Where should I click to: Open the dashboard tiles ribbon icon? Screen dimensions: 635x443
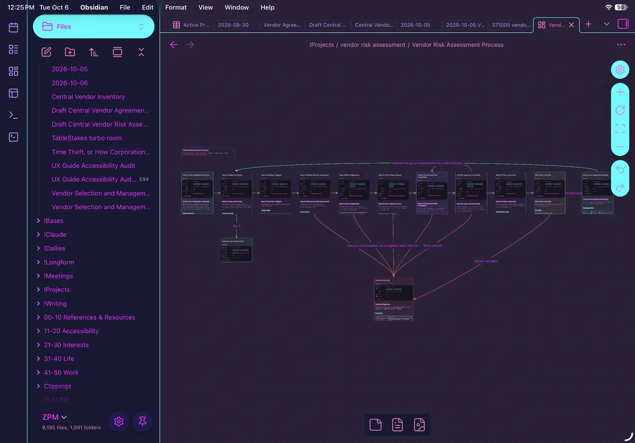[x=14, y=71]
